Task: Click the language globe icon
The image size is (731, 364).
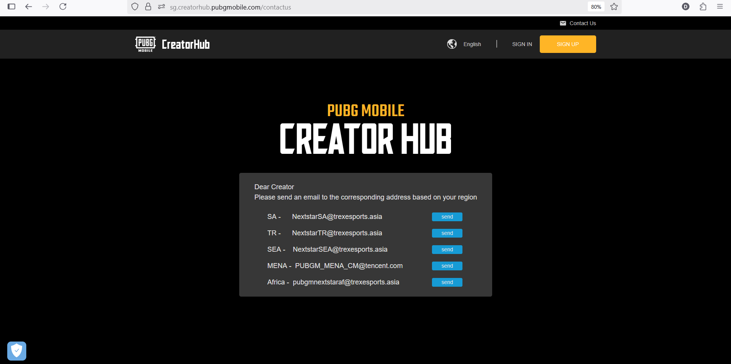Action: (452, 44)
